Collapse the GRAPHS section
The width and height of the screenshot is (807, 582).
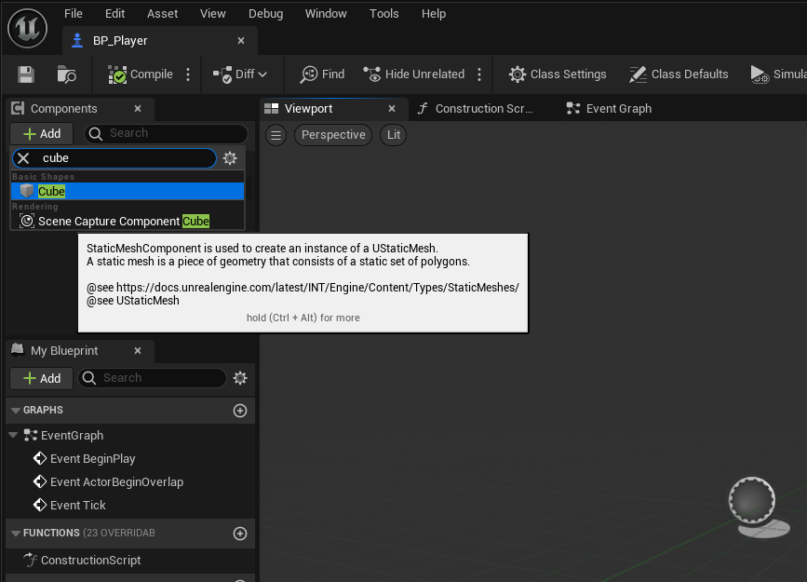click(x=16, y=410)
